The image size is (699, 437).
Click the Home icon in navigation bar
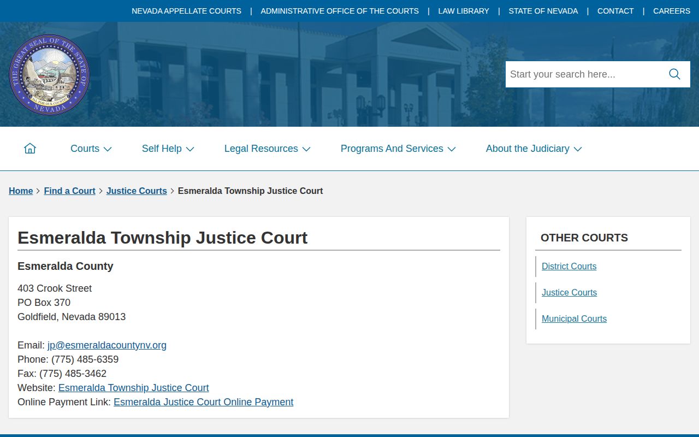tap(30, 149)
